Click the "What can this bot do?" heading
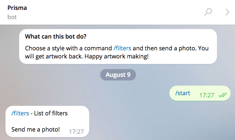This screenshot has height=140, width=235. tap(56, 36)
